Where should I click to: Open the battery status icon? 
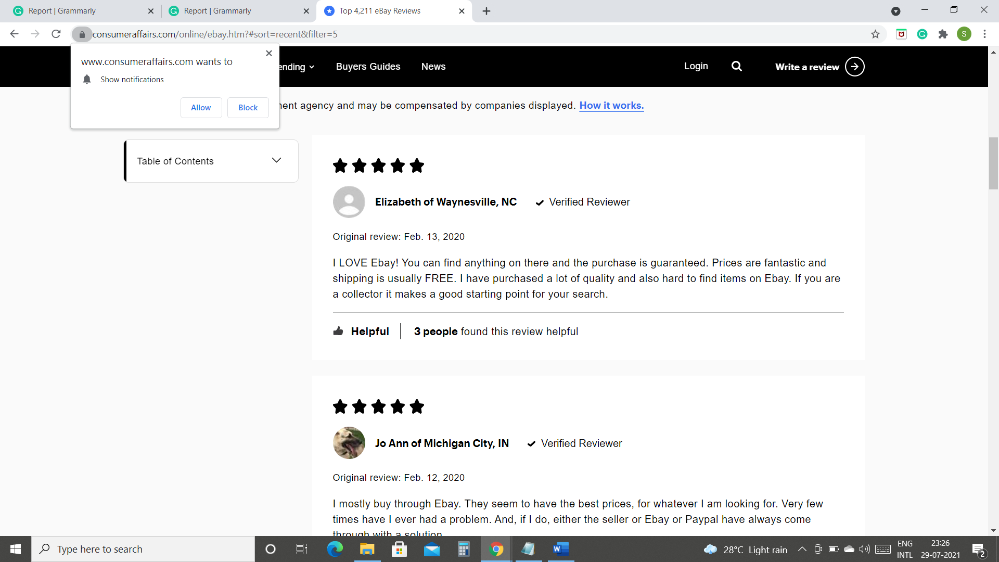click(x=834, y=549)
